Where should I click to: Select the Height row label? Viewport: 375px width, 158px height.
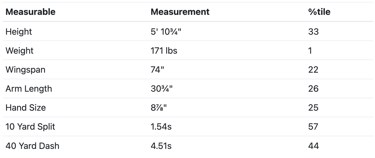point(19,32)
